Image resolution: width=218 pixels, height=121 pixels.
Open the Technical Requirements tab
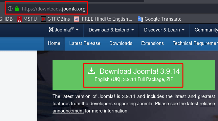pos(195,44)
